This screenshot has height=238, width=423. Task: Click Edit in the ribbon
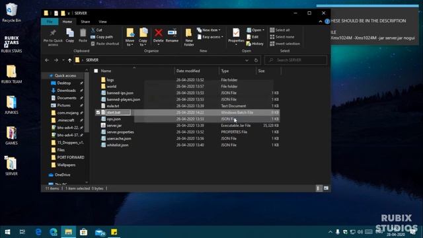[252, 37]
